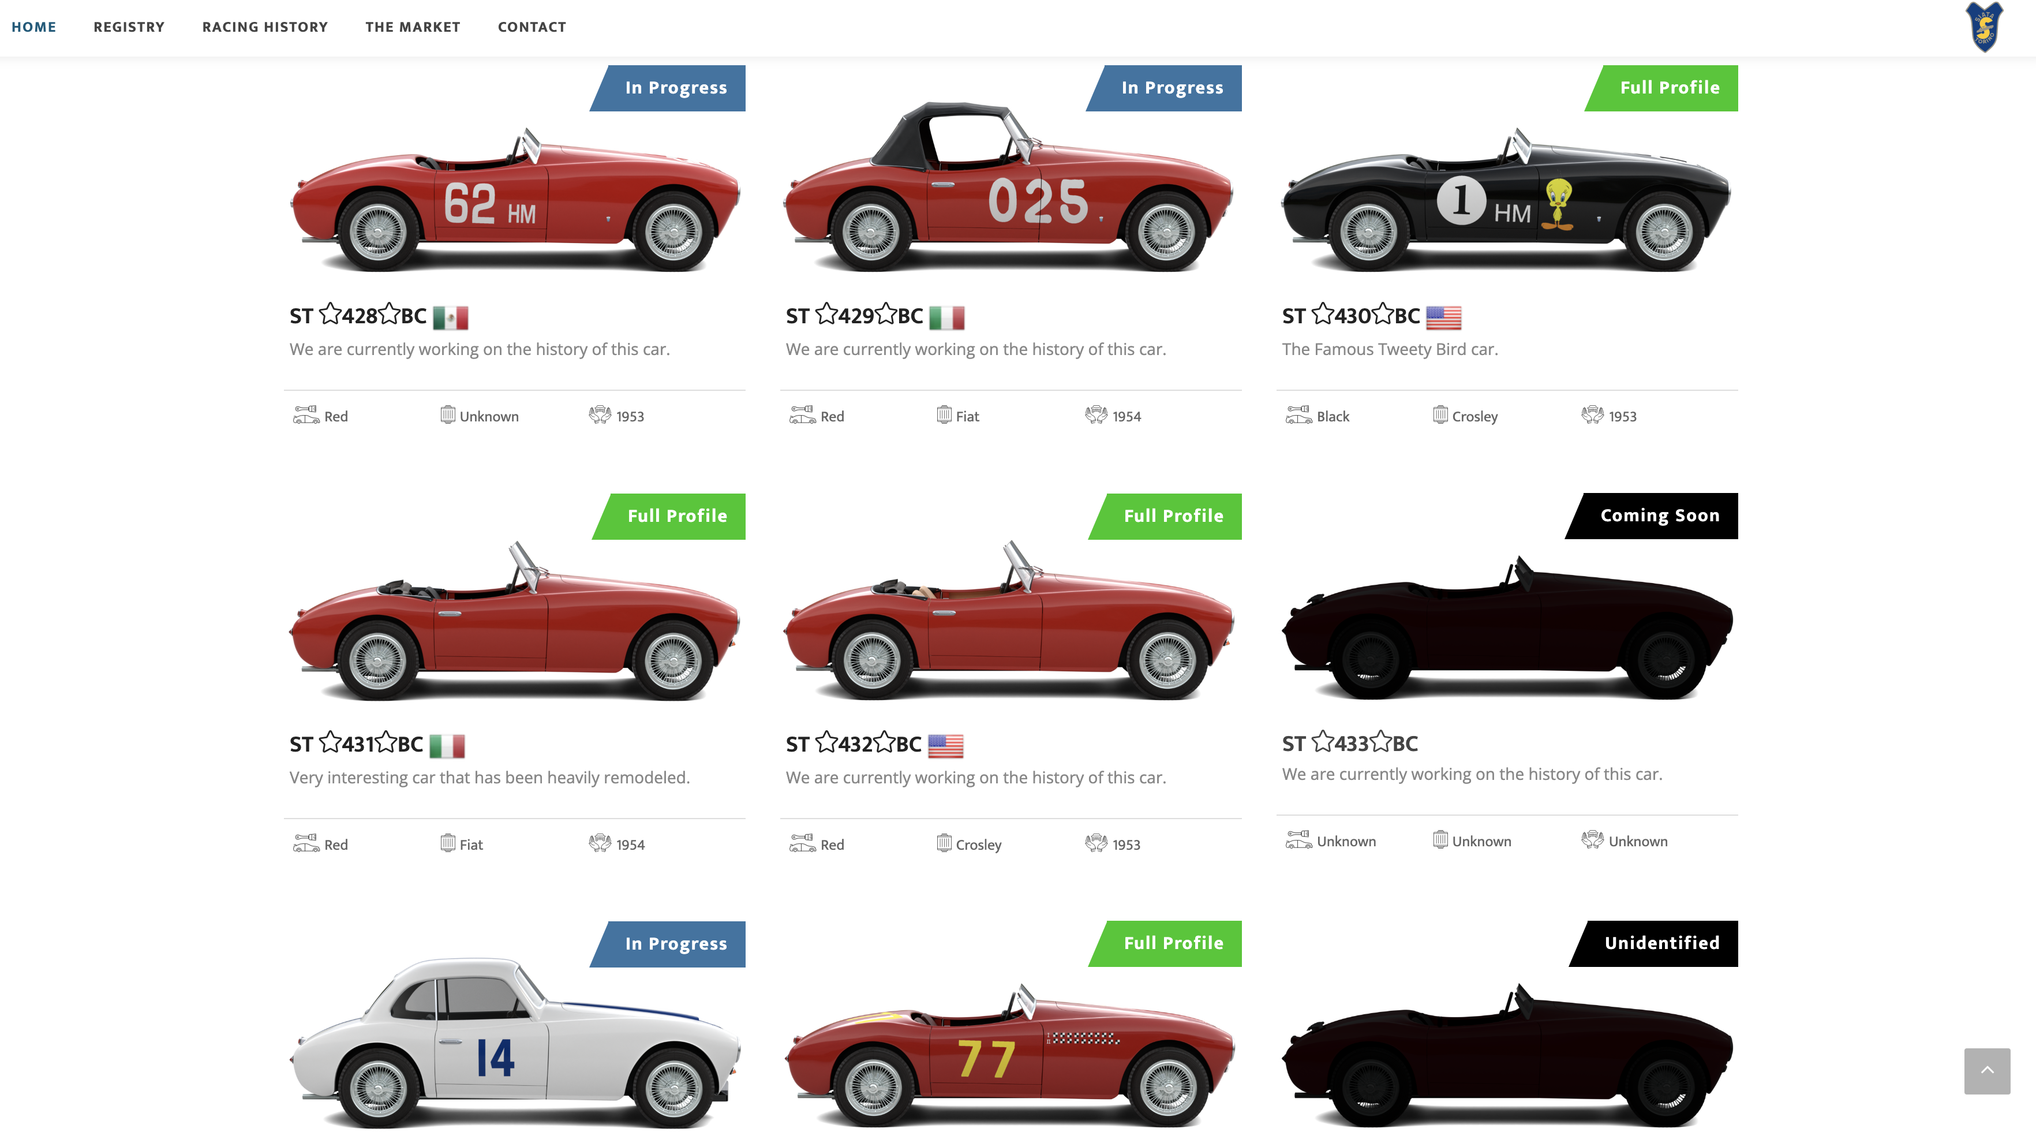The height and width of the screenshot is (1143, 2036).
Task: Click the Mexican flag beside ST 428 BC
Action: point(451,317)
